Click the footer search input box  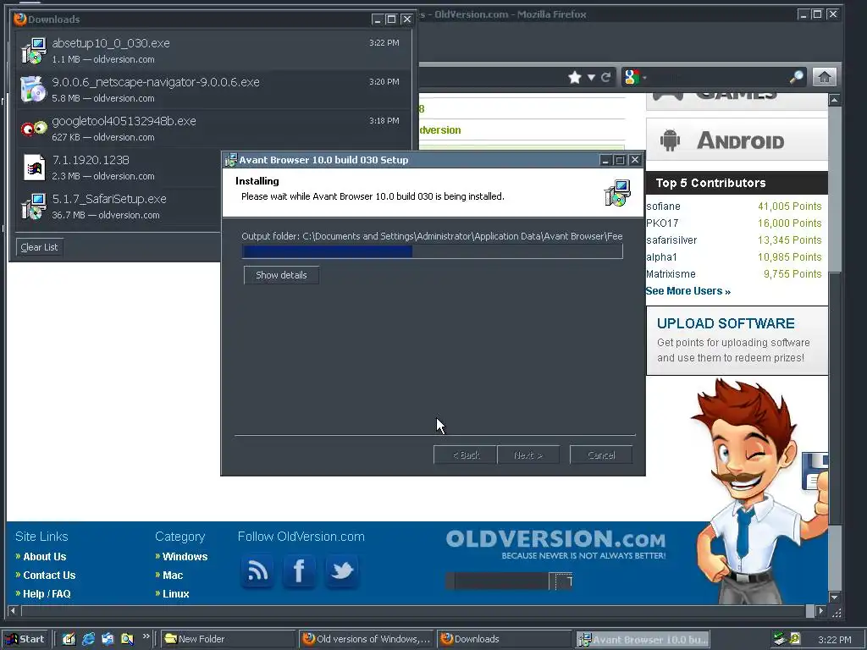coord(501,581)
